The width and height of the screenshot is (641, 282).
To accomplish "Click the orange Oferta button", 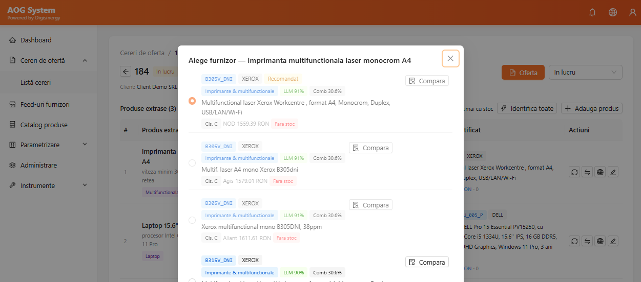I will [523, 73].
